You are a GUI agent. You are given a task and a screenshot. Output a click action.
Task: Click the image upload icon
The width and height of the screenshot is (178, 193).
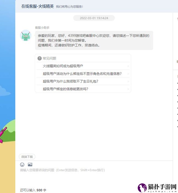[x=30, y=164]
